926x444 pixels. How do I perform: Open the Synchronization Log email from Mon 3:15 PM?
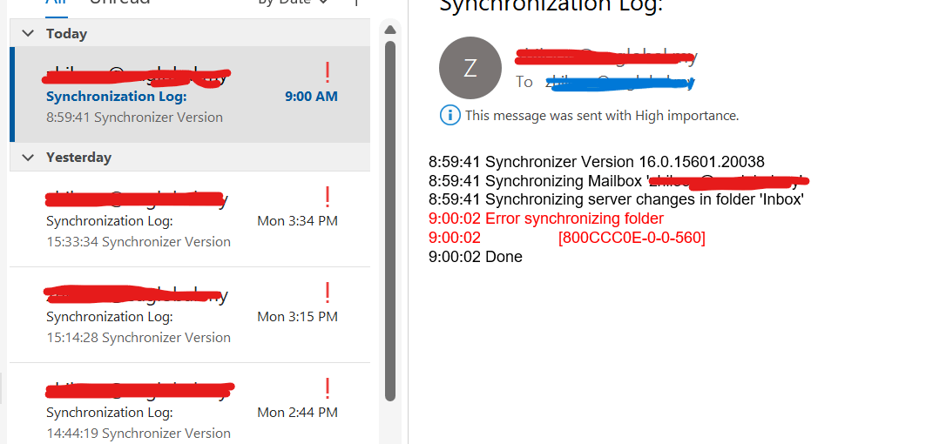pos(190,315)
